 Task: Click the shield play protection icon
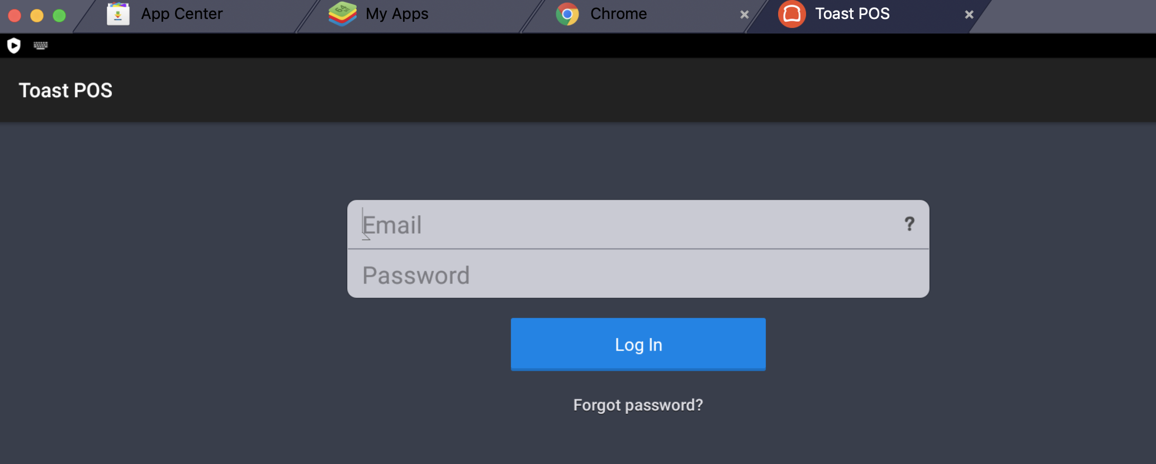(14, 45)
